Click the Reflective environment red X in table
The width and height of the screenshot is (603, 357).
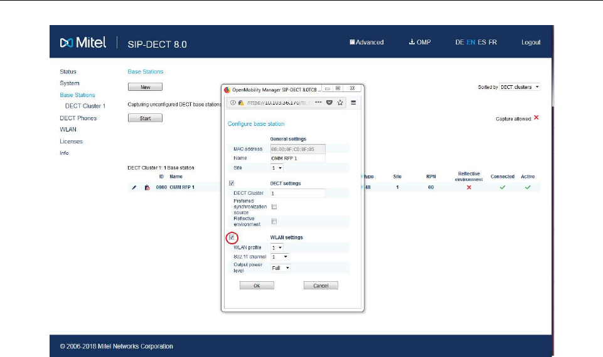pos(469,187)
